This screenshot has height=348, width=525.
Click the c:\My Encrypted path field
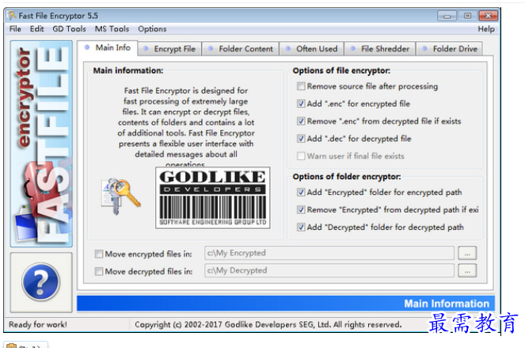(x=329, y=253)
